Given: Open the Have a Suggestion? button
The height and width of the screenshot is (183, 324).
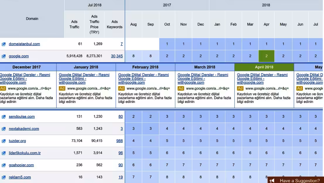Looking at the screenshot, I should (299, 180).
